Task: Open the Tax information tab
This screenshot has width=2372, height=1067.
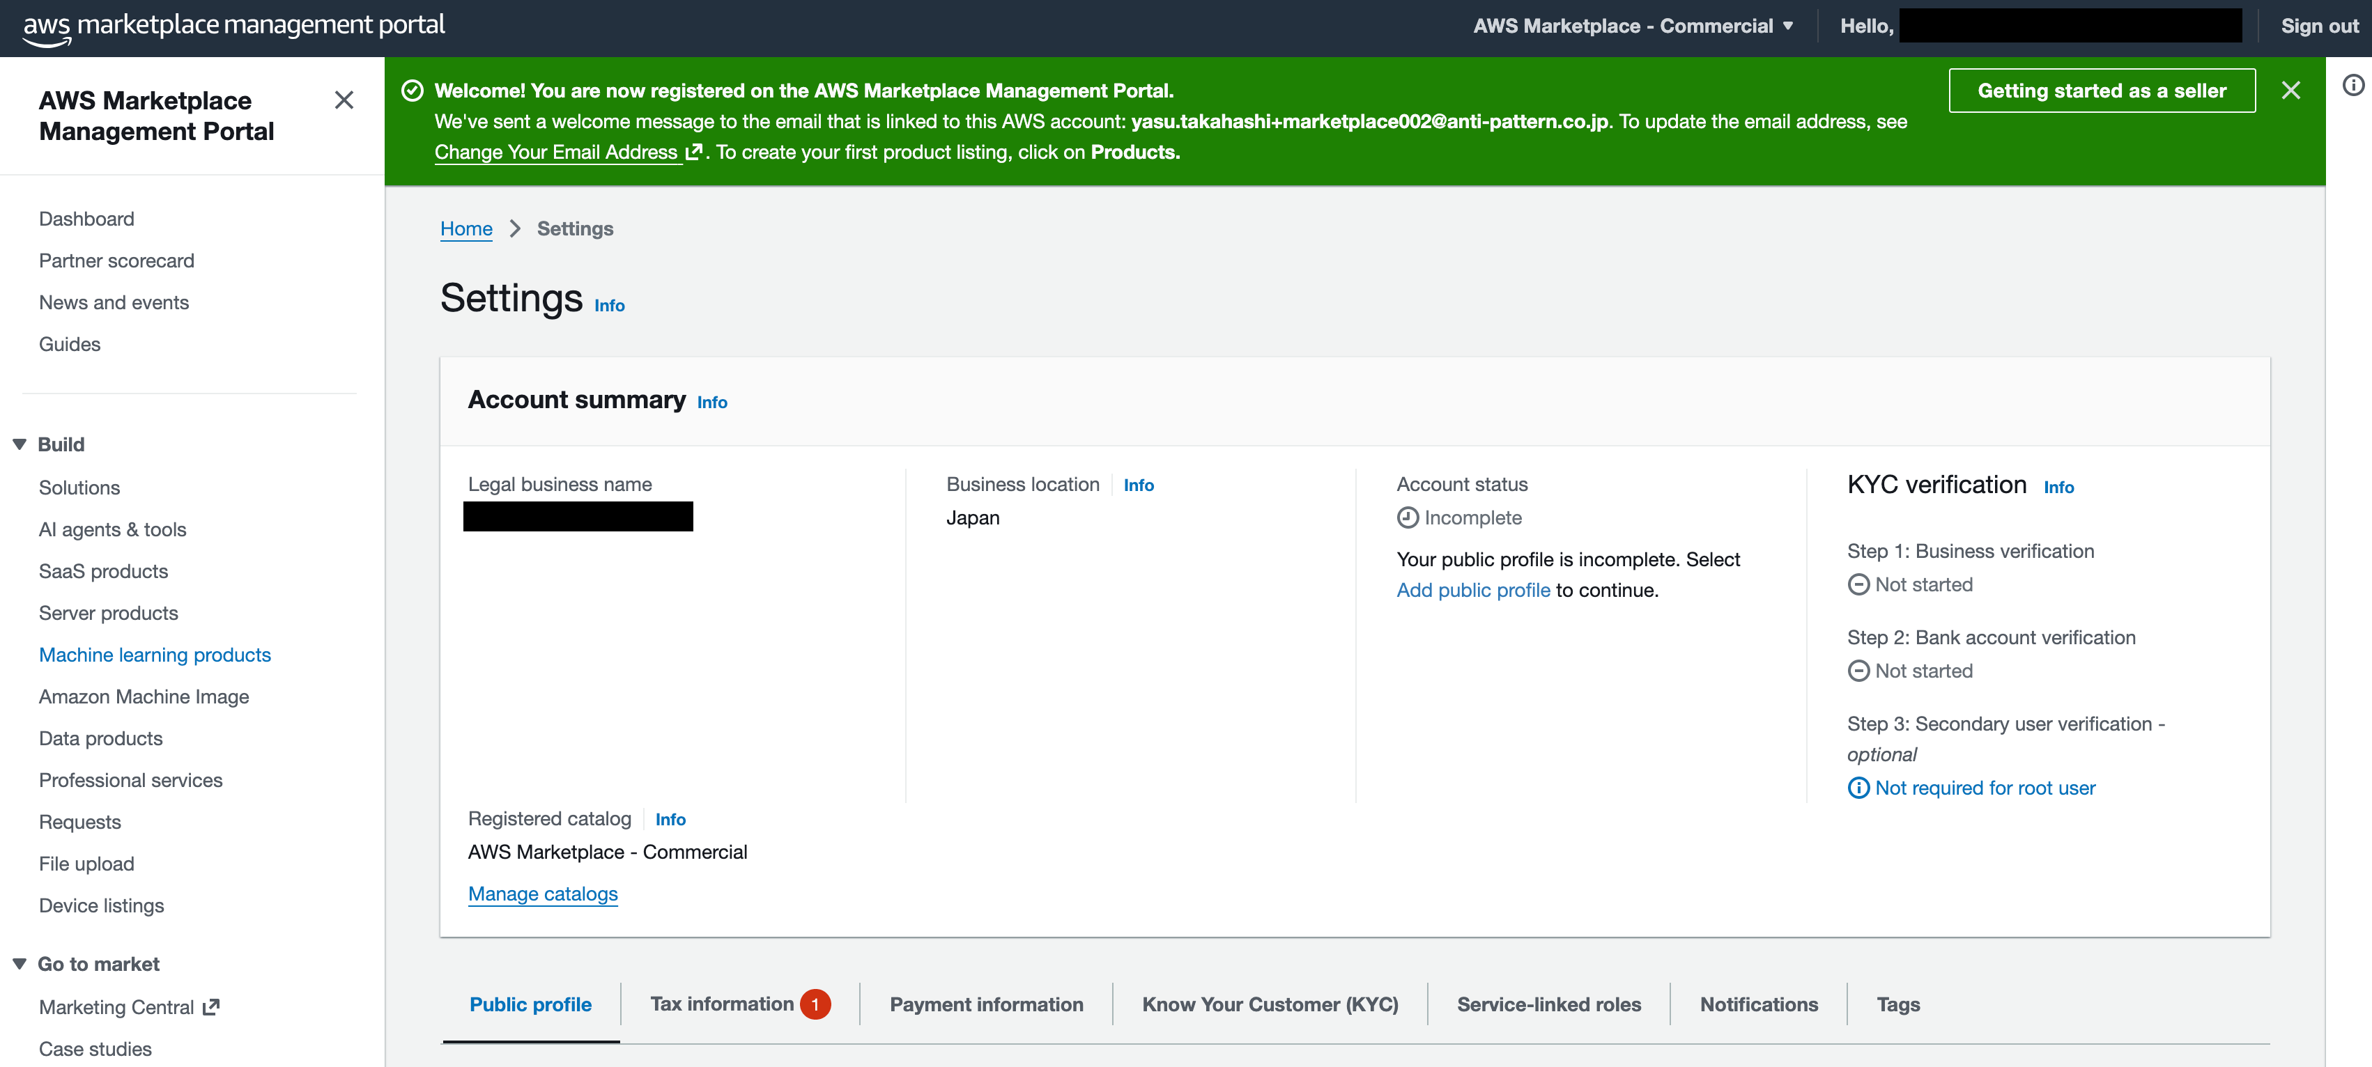Action: pos(722,1004)
